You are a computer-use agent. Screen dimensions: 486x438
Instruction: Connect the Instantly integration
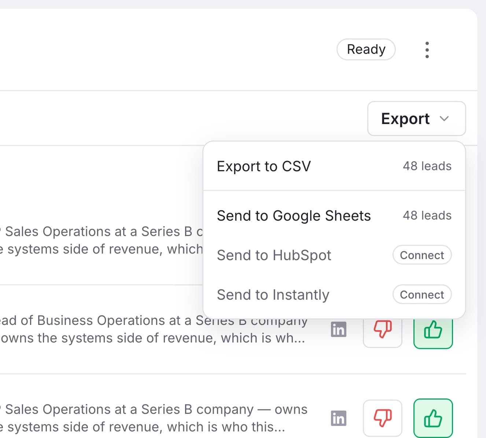tap(422, 295)
